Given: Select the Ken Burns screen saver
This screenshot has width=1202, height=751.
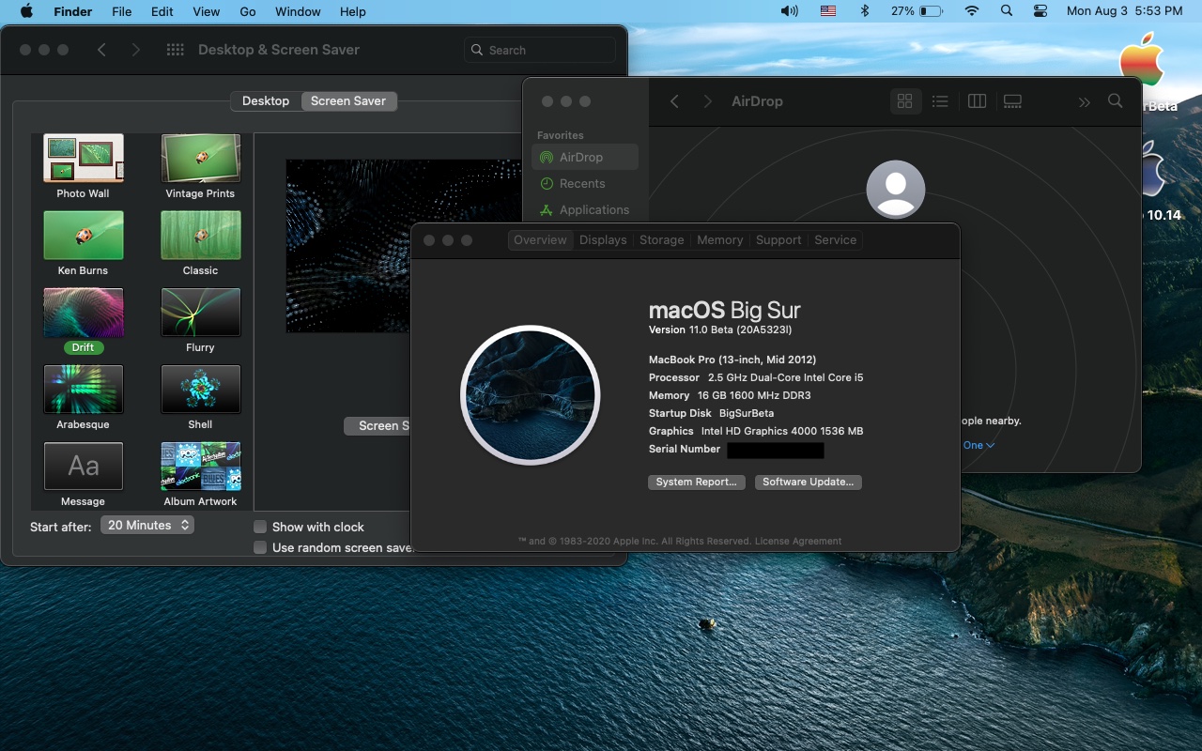Looking at the screenshot, I should tap(84, 235).
